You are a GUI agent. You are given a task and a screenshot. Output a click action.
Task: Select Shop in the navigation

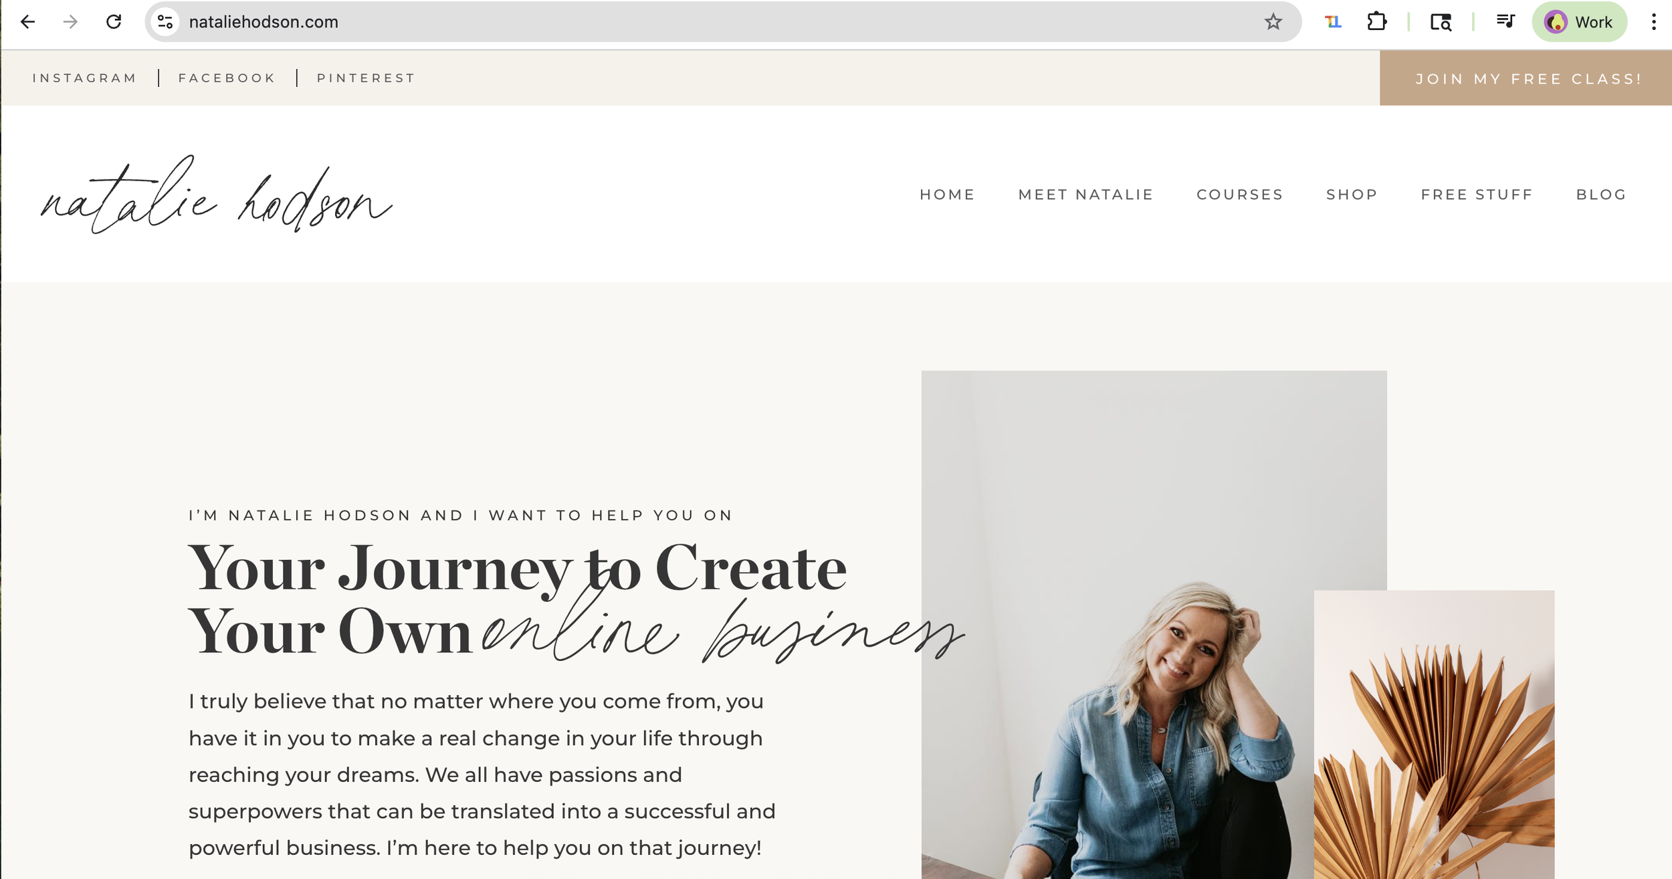click(x=1352, y=195)
